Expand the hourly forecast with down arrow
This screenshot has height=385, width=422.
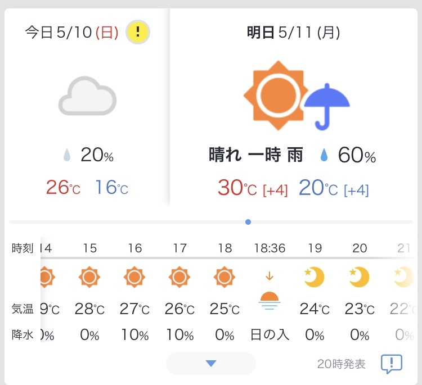(211, 364)
